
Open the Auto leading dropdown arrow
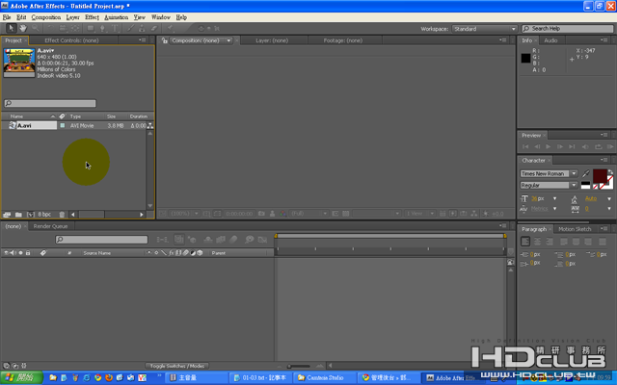609,199
